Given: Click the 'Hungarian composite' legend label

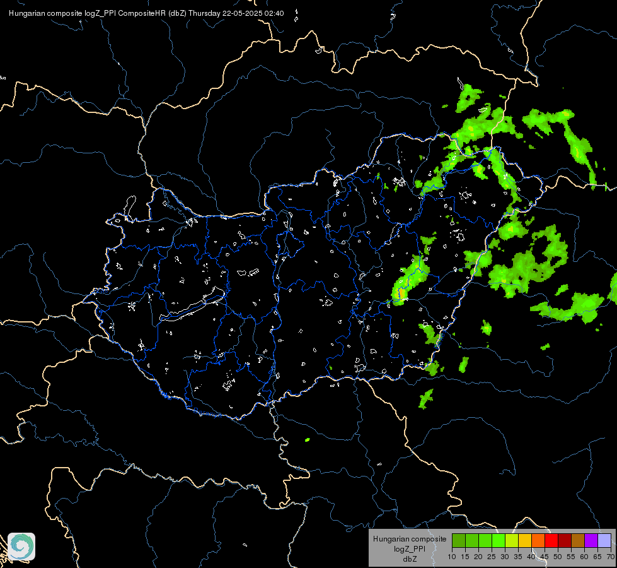Looking at the screenshot, I should 410,539.
